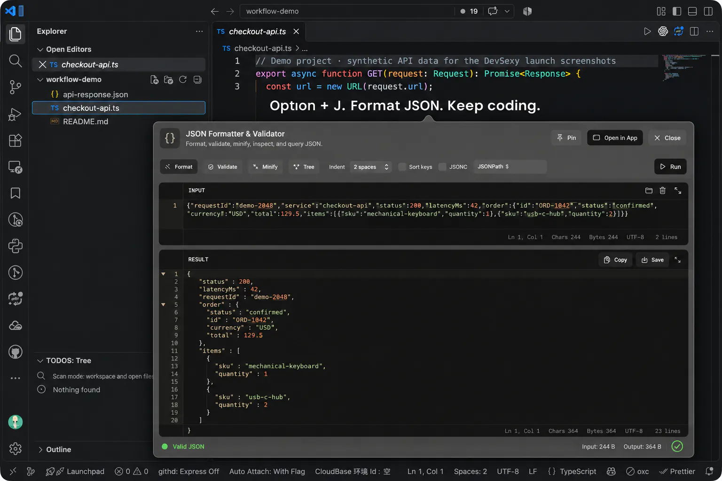Viewport: 722px width, 481px height.
Task: Open GitHub view in activity bar
Action: point(16,352)
